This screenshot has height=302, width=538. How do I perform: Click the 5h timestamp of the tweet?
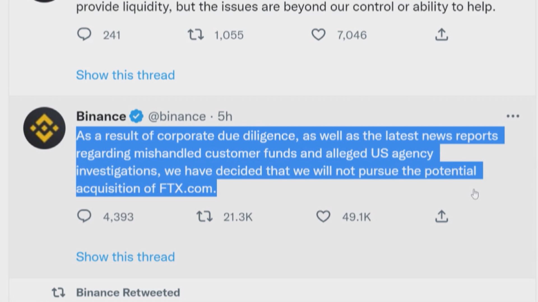coord(225,116)
